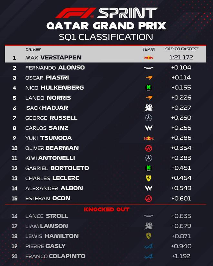The width and height of the screenshot is (213, 266).
Task: Click the McLaren logo beside Piastri
Action: coord(148,78)
